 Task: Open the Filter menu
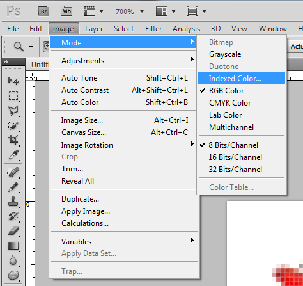click(153, 29)
